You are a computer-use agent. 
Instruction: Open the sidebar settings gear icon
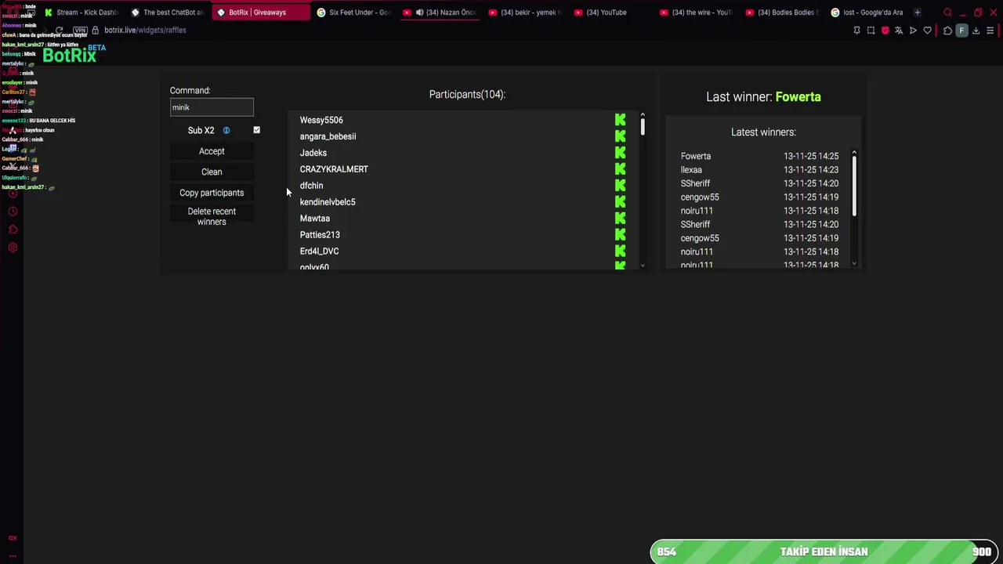(x=13, y=248)
